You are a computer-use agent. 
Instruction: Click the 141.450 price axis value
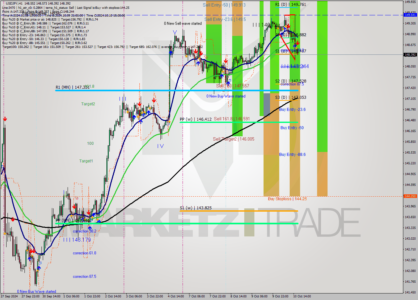[x=410, y=292]
